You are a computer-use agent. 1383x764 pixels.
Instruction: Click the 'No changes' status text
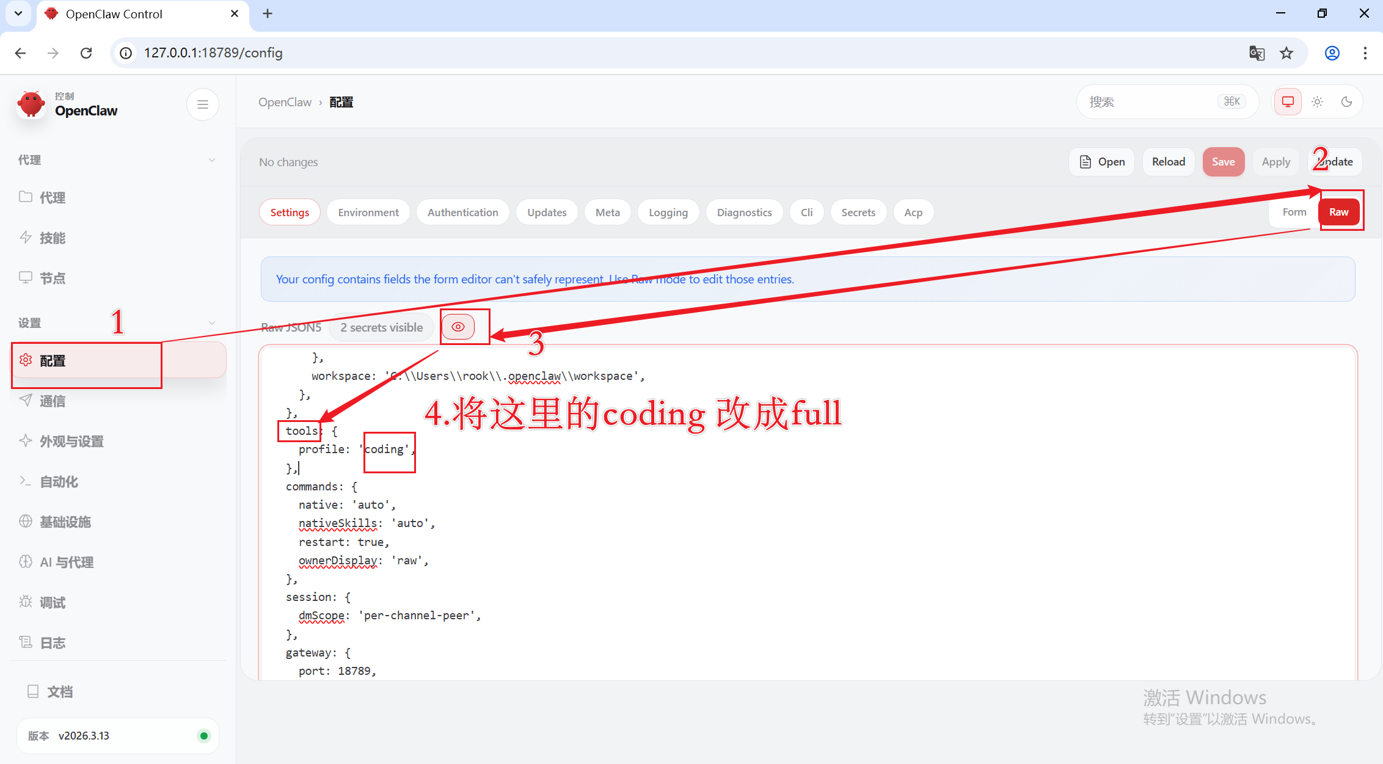(288, 162)
